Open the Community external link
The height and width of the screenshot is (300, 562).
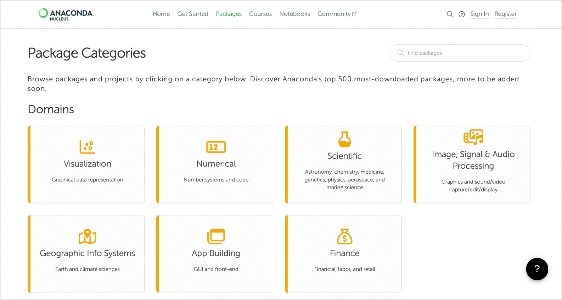tap(337, 14)
